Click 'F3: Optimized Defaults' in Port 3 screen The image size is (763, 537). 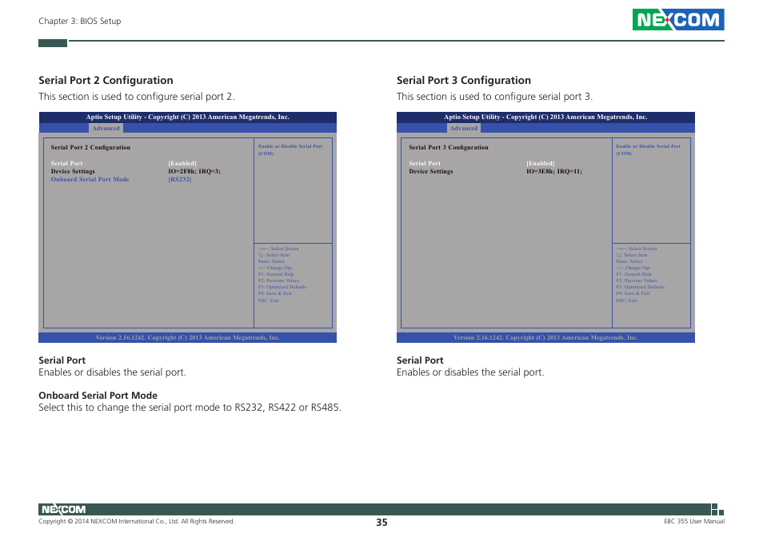641,287
